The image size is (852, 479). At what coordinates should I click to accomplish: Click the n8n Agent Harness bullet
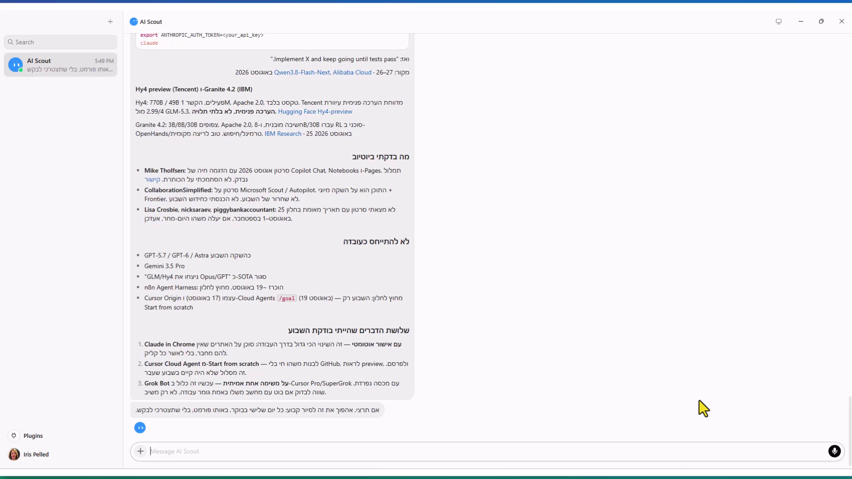213,287
